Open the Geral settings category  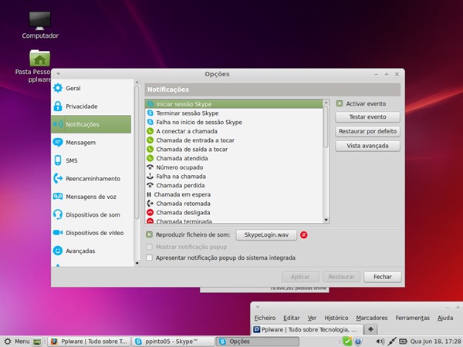click(91, 88)
